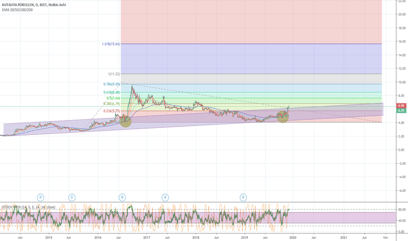Click the 1(11.22) Fibonacci level label
The height and width of the screenshot is (241, 408).
tap(114, 74)
